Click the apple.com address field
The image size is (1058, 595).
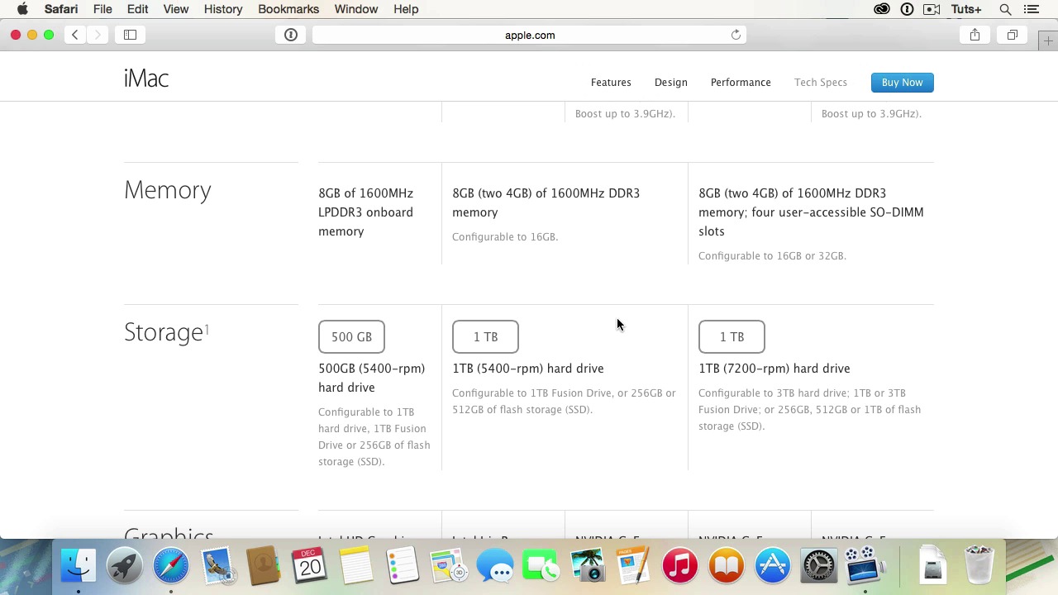pos(530,35)
